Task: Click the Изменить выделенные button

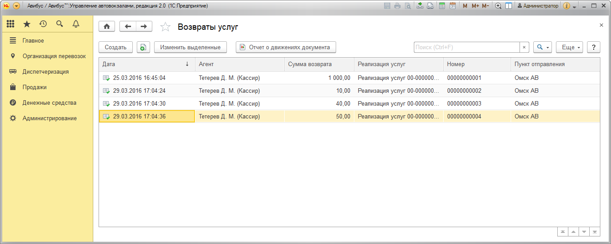Action: pyautogui.click(x=190, y=47)
